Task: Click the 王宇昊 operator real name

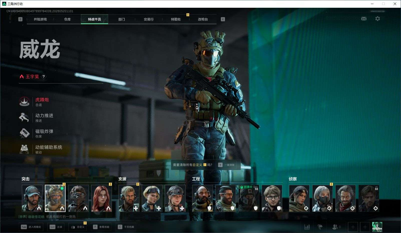Action: (x=32, y=77)
